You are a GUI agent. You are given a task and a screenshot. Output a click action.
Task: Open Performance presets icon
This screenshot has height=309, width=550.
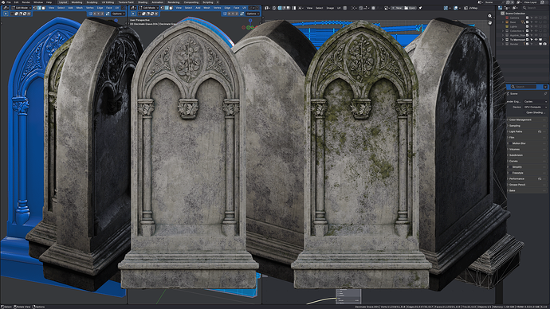pos(540,178)
